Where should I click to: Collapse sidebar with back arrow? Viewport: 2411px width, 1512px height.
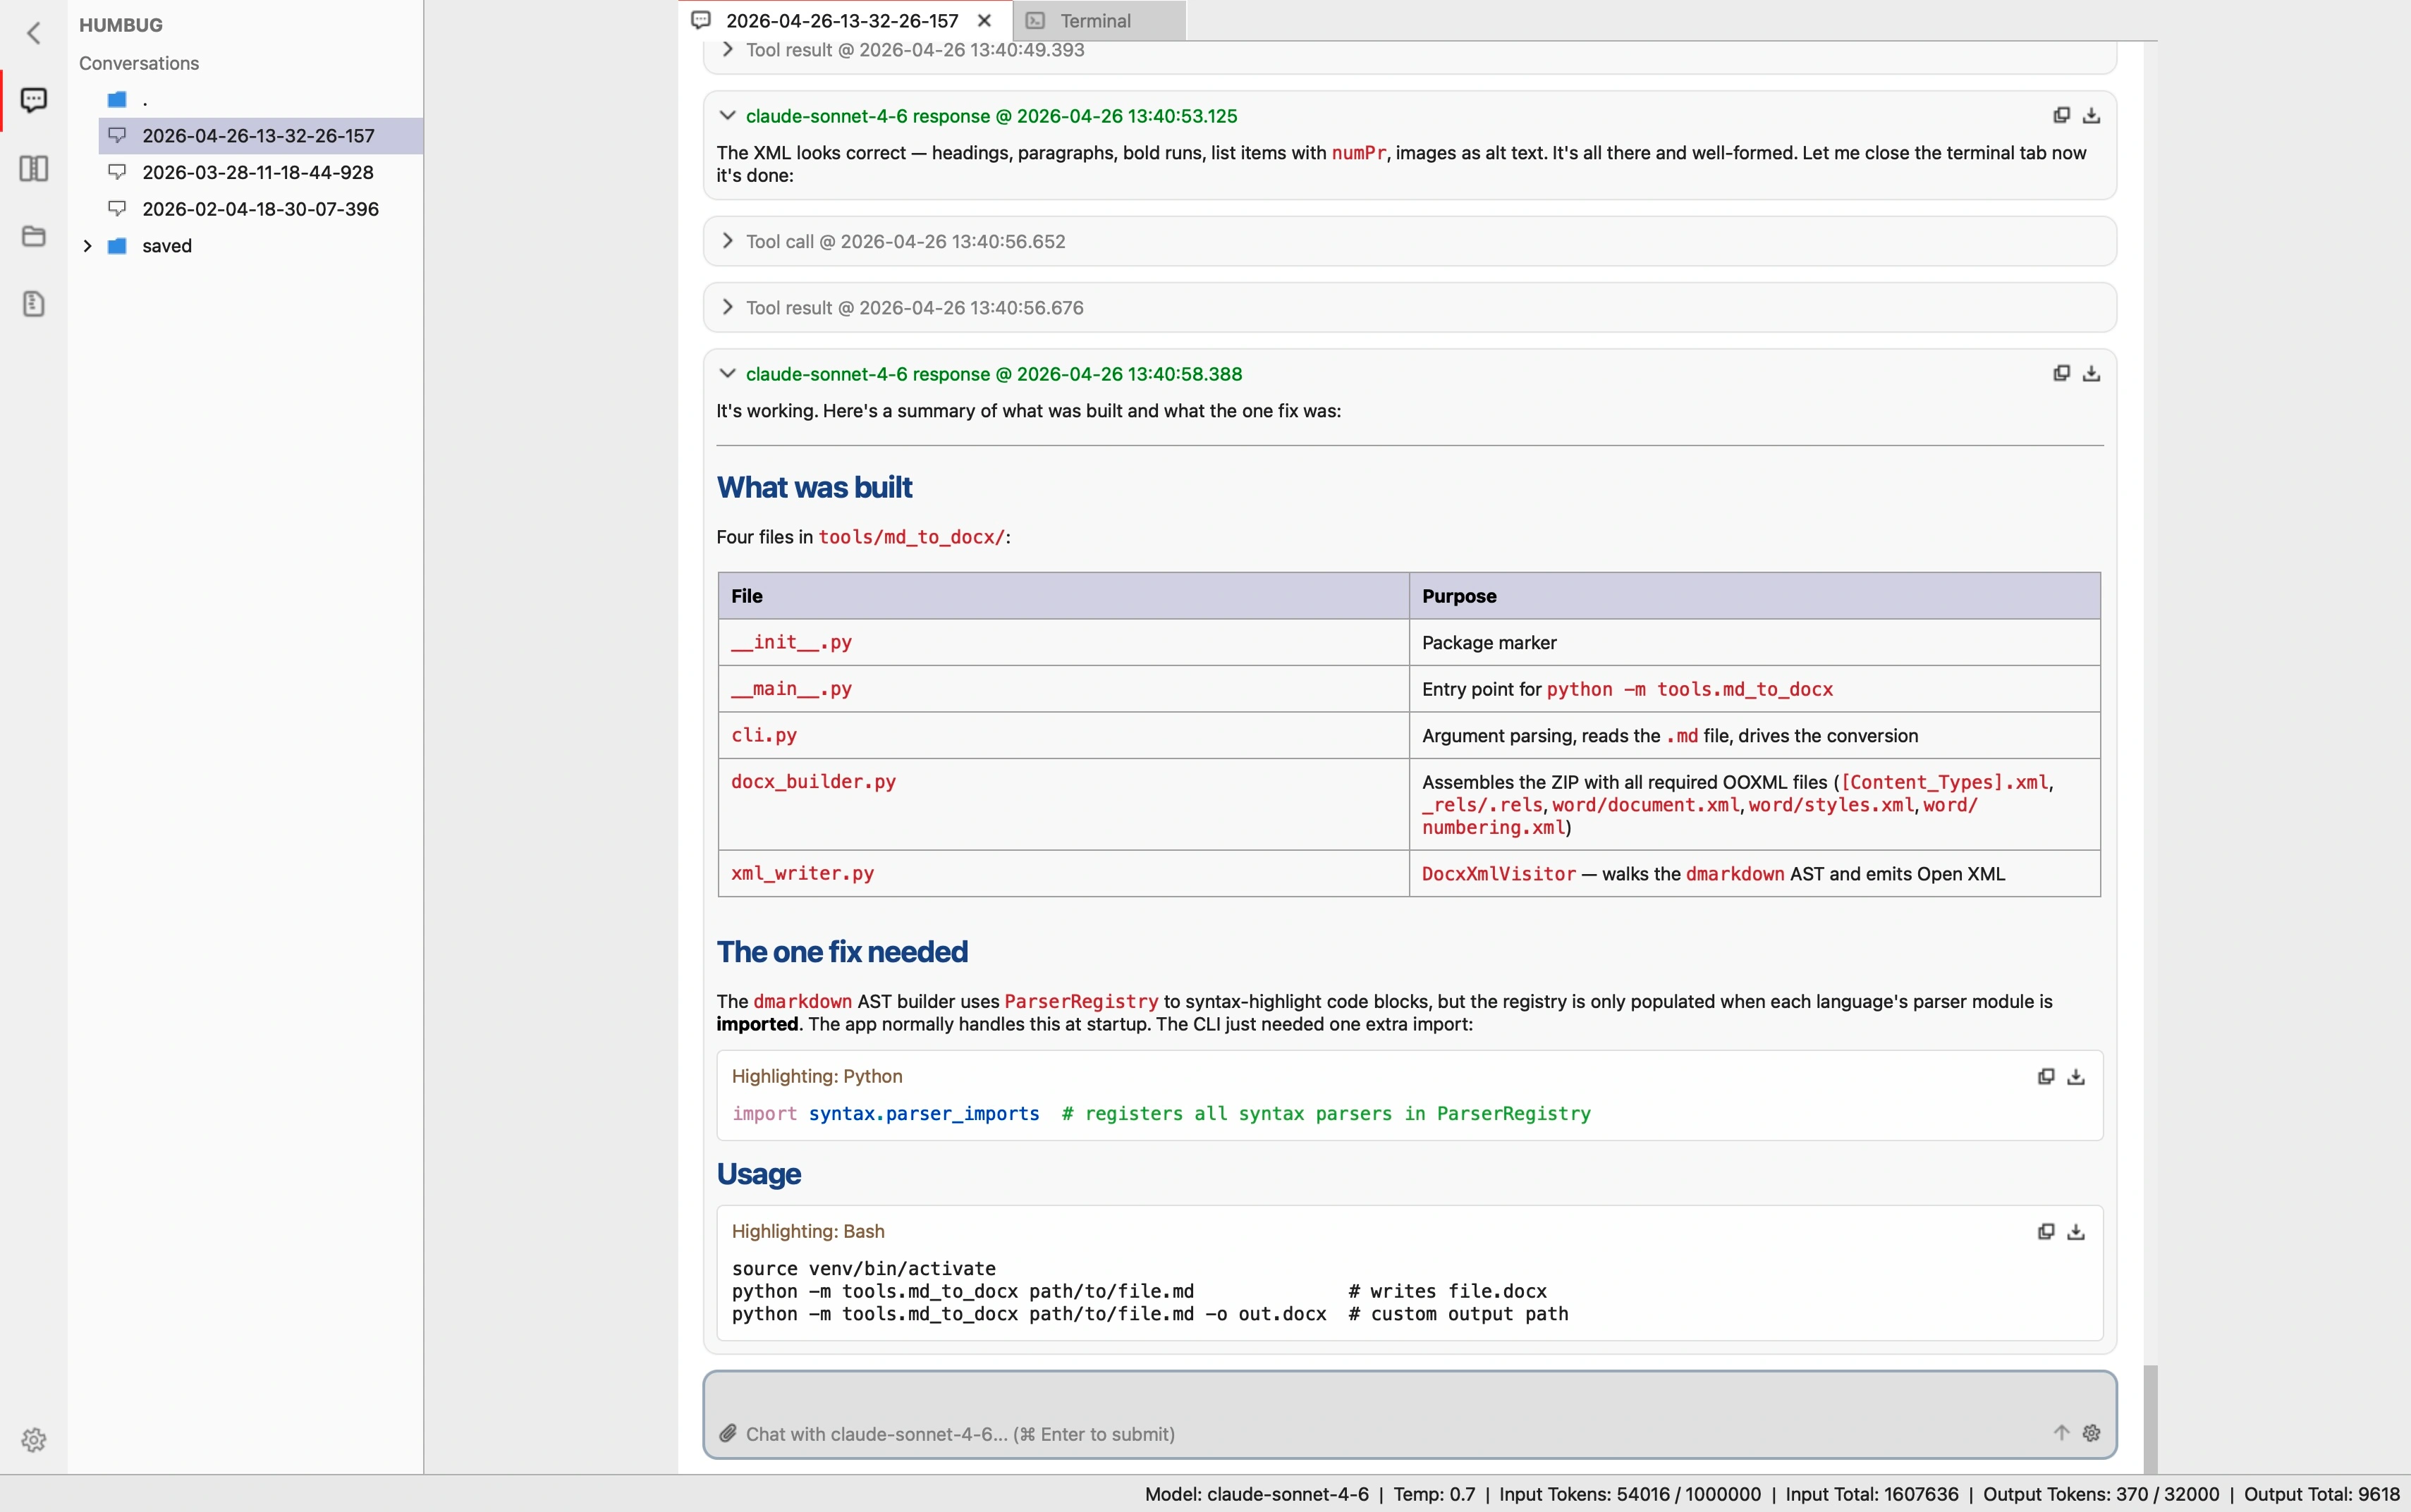(x=33, y=33)
